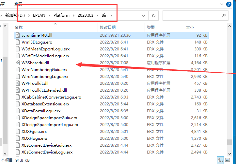Screen dimensions: 236x164
Task: Expand the chevron after Bin breadcrumb
Action: point(111,15)
